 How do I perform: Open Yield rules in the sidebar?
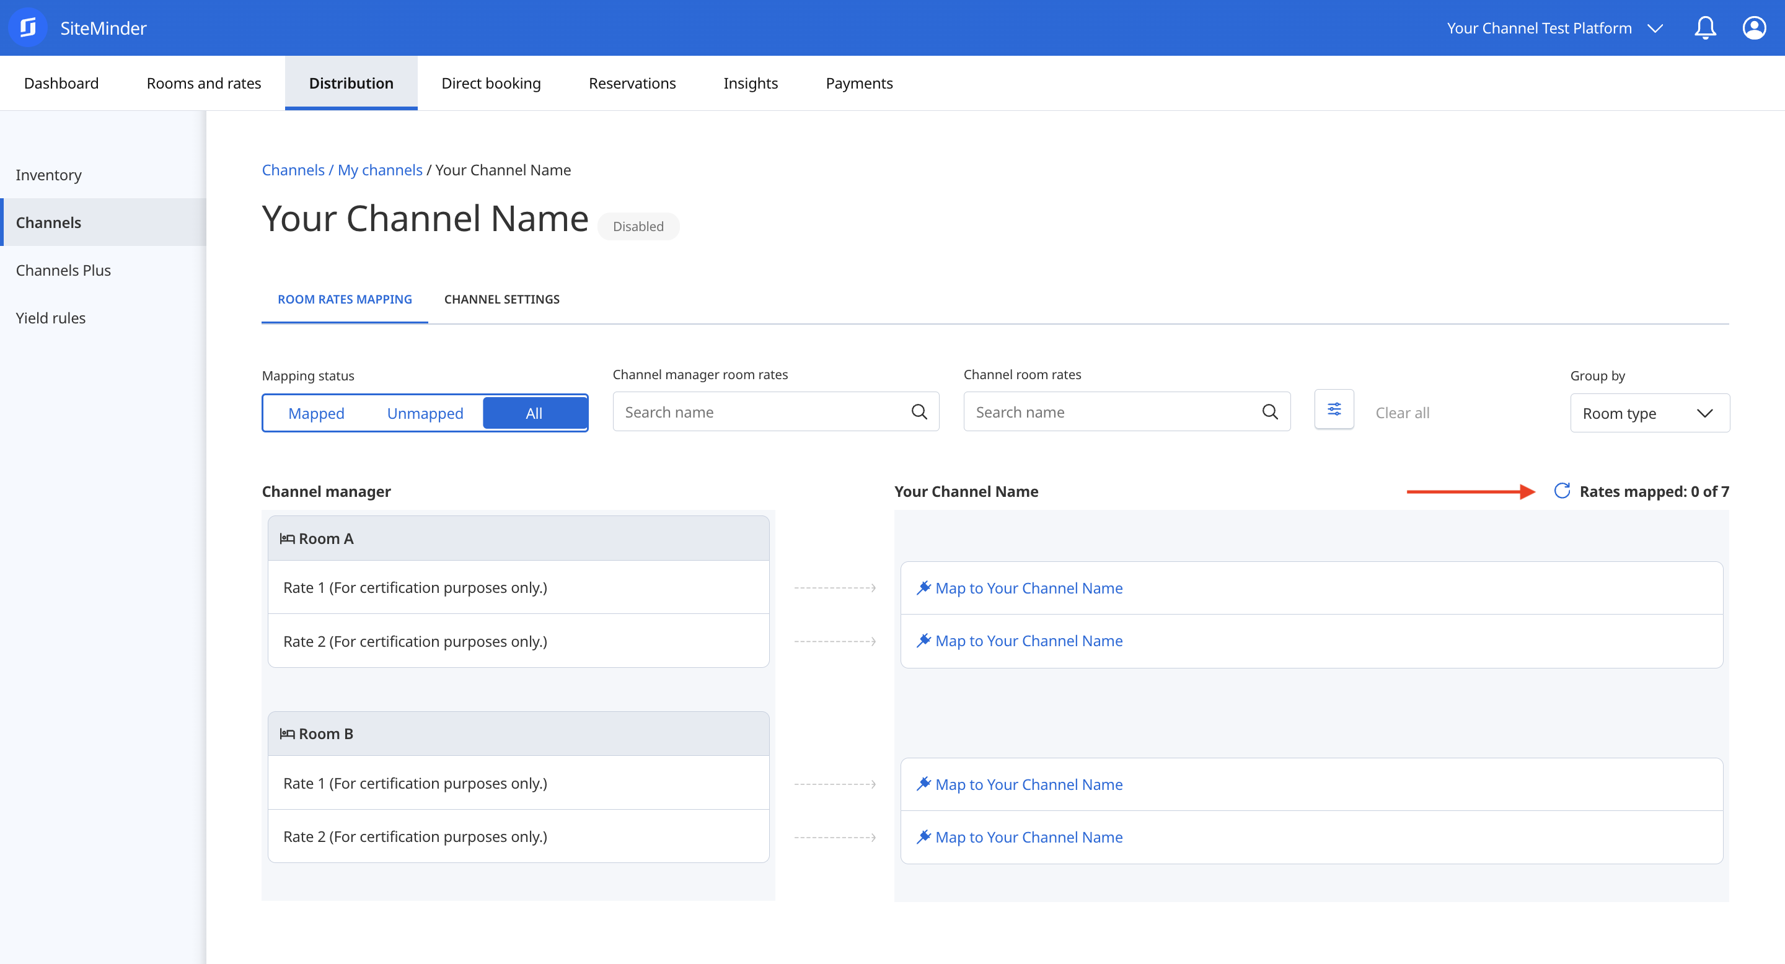click(x=51, y=318)
